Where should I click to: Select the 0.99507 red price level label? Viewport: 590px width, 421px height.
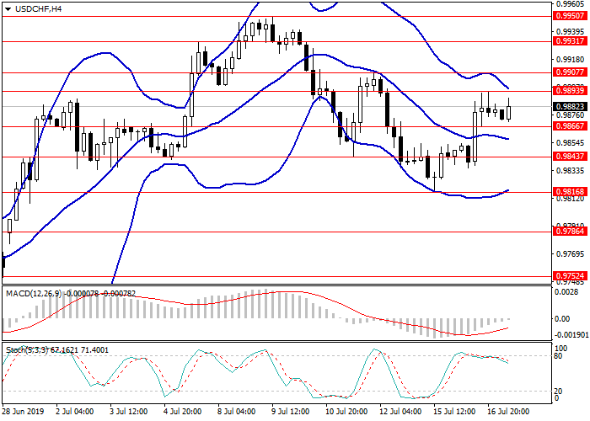tap(566, 15)
